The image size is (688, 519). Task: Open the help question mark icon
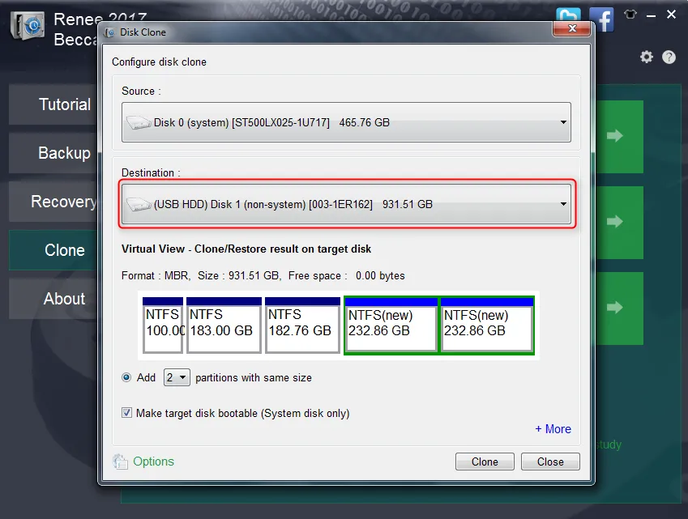669,57
